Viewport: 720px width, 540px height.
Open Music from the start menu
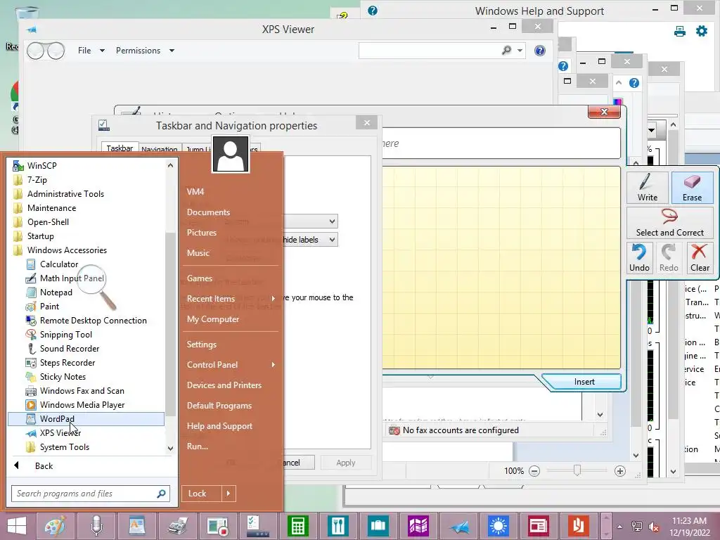(x=198, y=253)
